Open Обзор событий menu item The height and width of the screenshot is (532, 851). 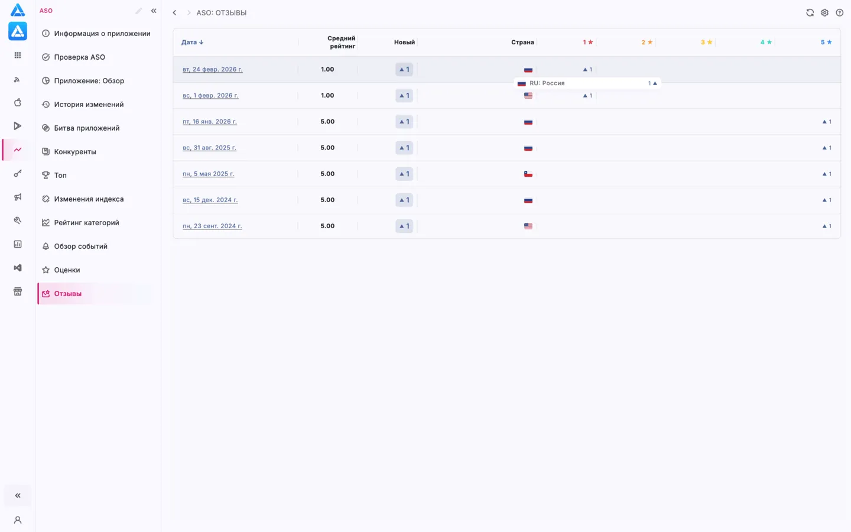pos(96,246)
